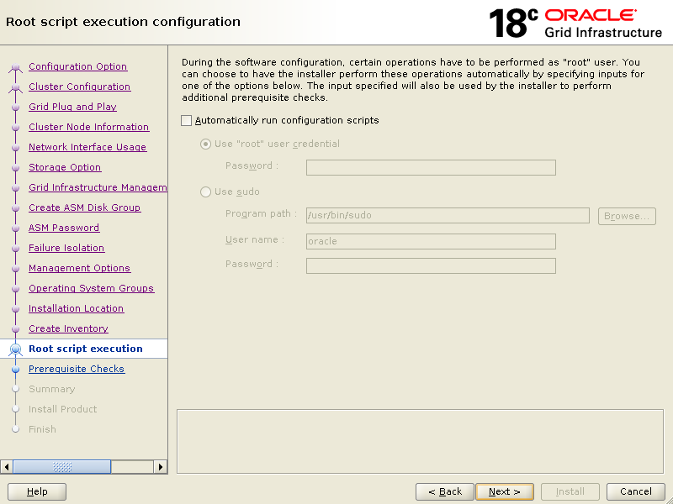The width and height of the screenshot is (673, 504).
Task: Click step bullet beside Grid Plug and Play
Action: click(x=15, y=108)
